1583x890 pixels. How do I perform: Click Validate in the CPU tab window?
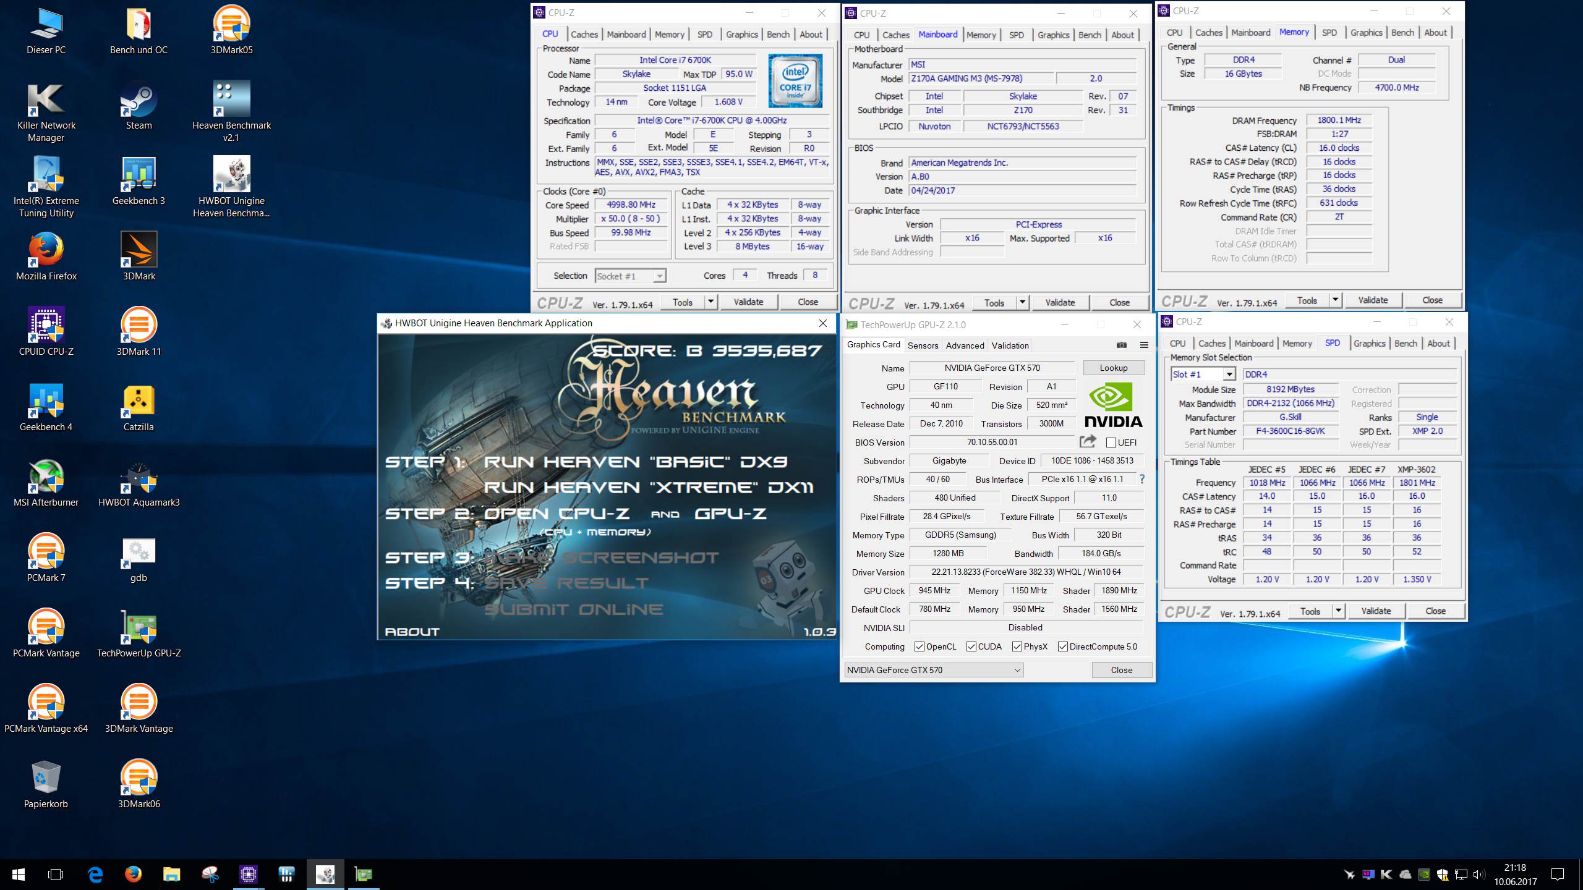coord(748,302)
